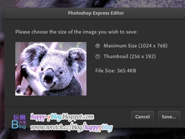Choose the Thumbnail (256 x 192) radio button

click(x=97, y=56)
